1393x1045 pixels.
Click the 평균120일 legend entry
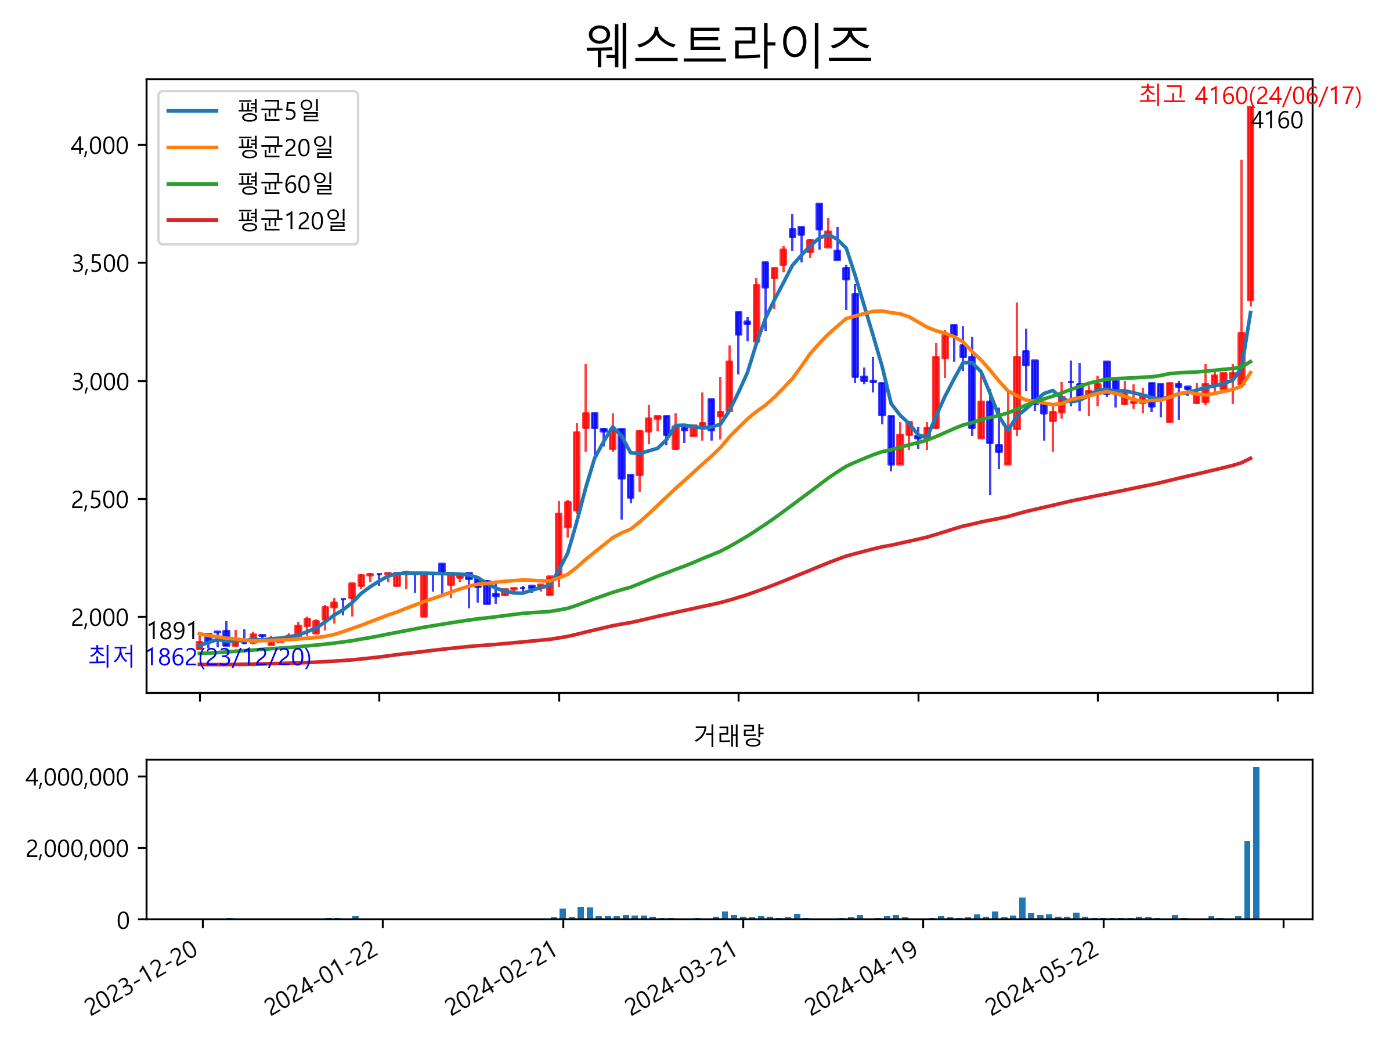coord(291,221)
